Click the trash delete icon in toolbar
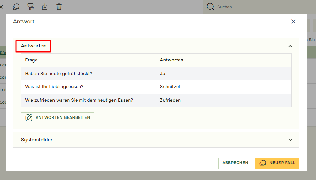The height and width of the screenshot is (180, 316). [59, 7]
